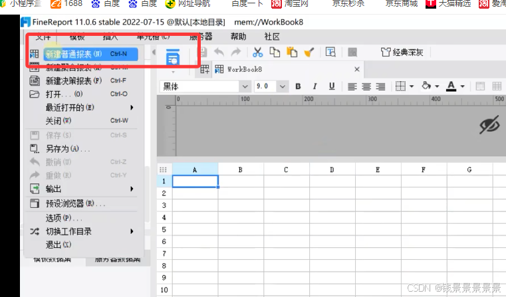Image resolution: width=506 pixels, height=297 pixels.
Task: Click the Paste clipboard icon
Action: 292,52
